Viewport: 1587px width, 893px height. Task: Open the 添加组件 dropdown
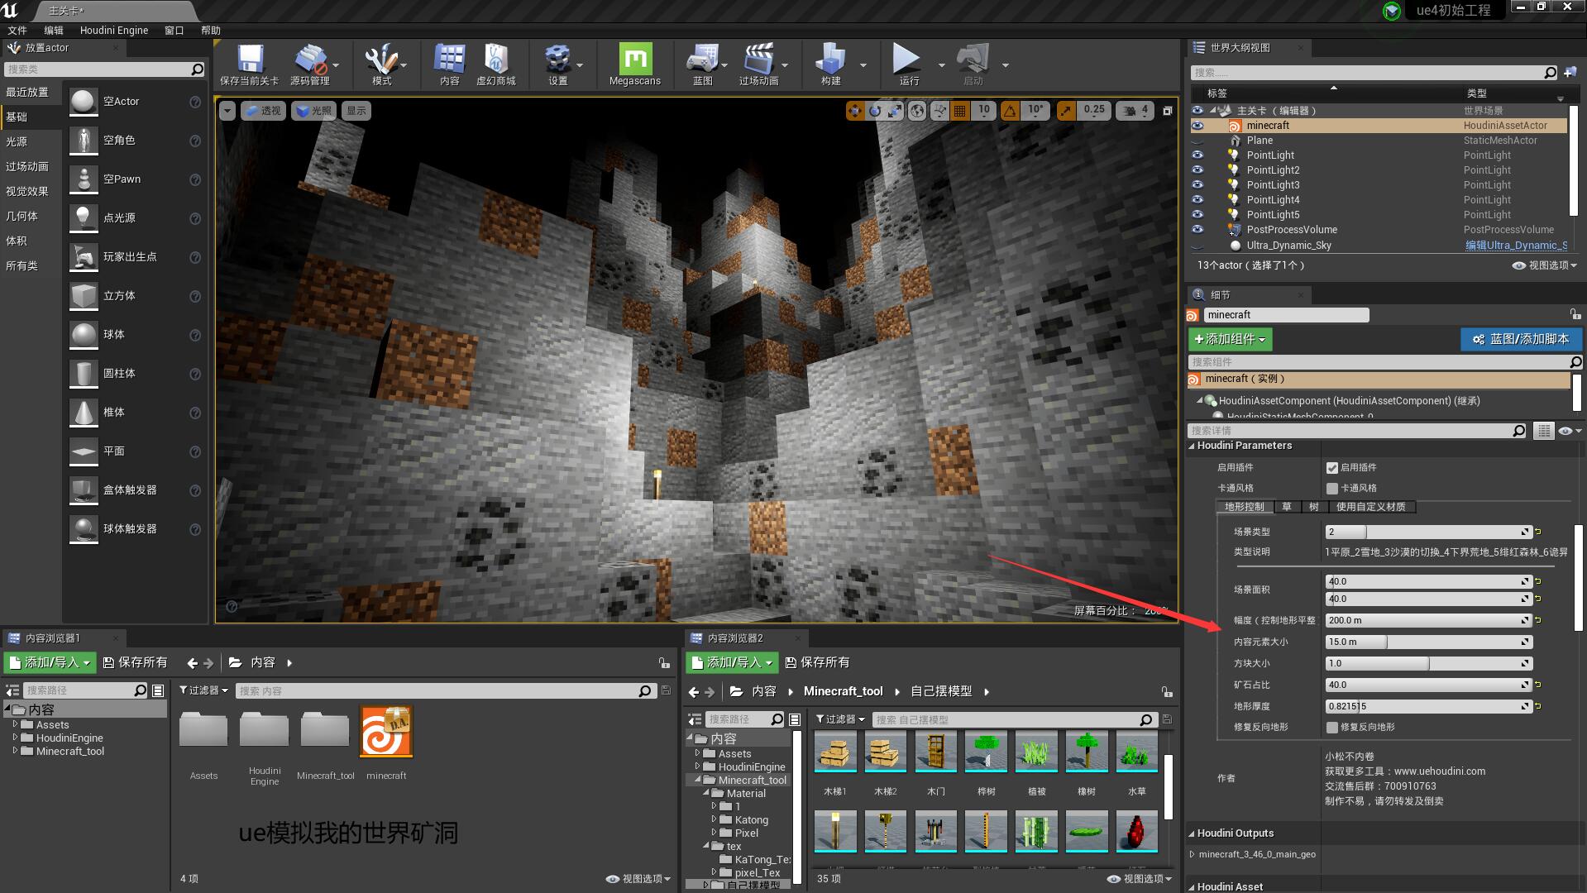[1231, 339]
